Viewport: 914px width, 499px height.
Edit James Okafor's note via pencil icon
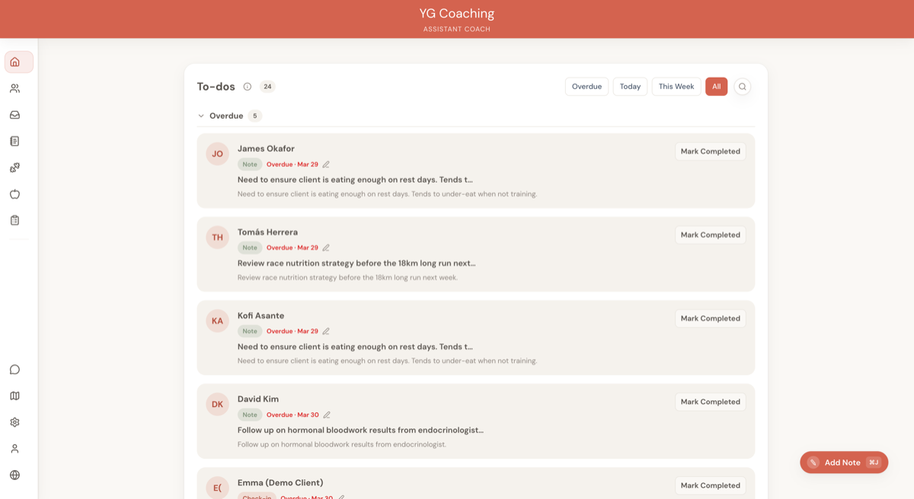tap(326, 164)
